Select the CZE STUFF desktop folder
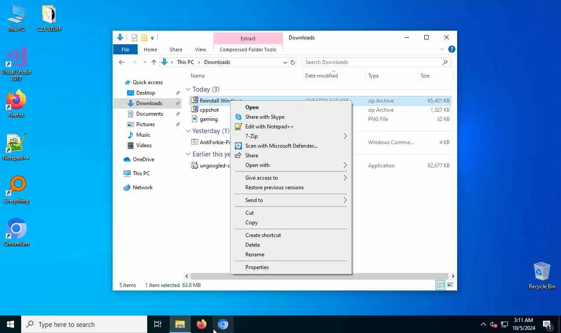The height and width of the screenshot is (333, 561). (x=49, y=18)
